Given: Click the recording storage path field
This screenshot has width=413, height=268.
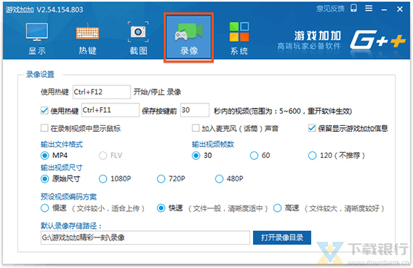Looking at the screenshot, I should click(145, 237).
